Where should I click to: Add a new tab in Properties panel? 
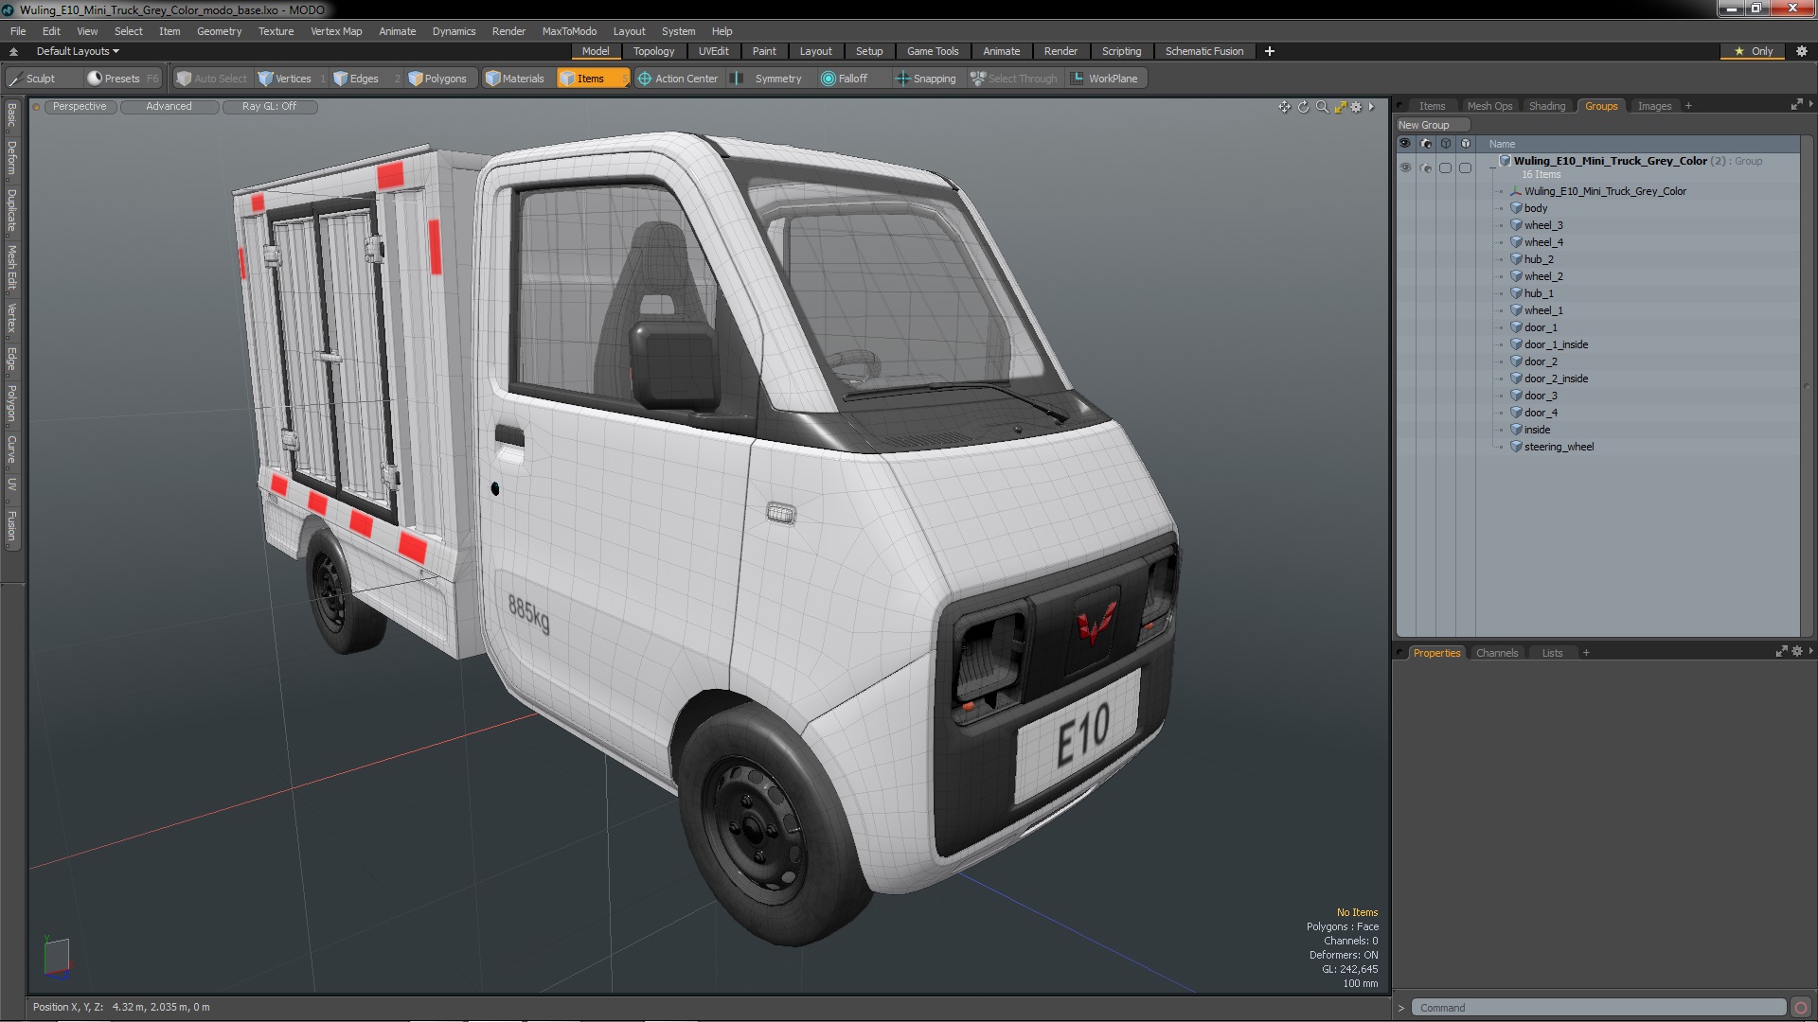pos(1586,653)
